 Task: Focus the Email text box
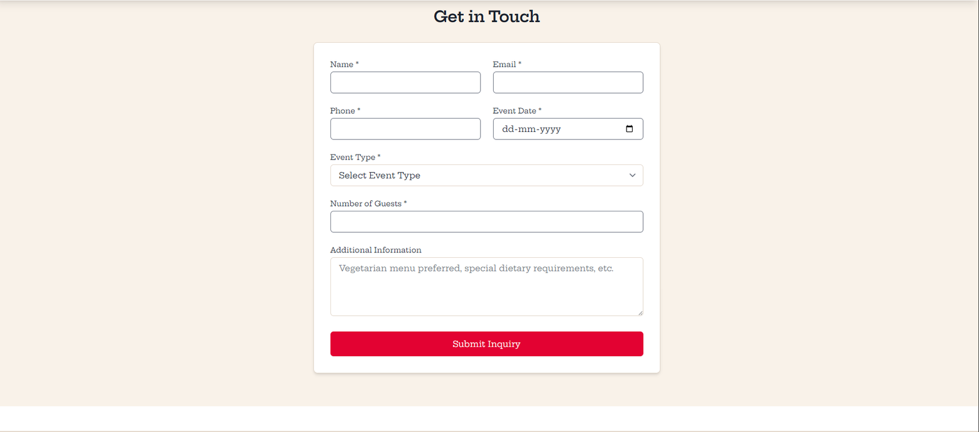tap(568, 82)
